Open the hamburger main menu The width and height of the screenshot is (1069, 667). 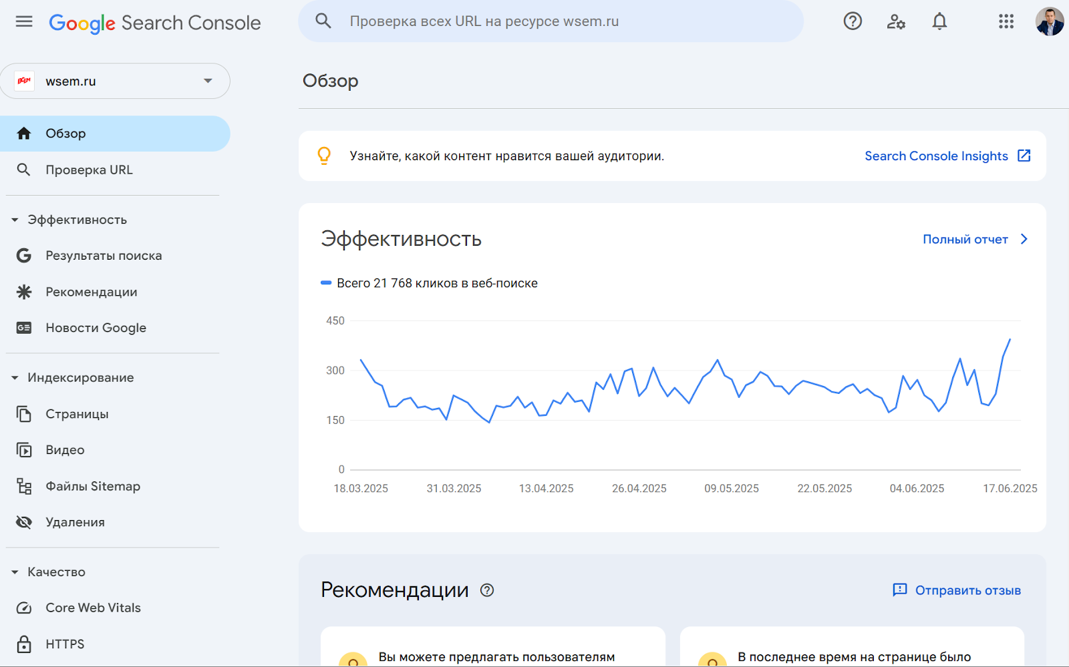24,21
